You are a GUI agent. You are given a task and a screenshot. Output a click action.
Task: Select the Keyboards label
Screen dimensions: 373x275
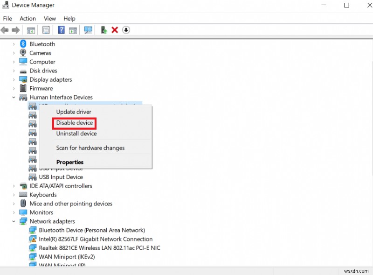coord(43,195)
